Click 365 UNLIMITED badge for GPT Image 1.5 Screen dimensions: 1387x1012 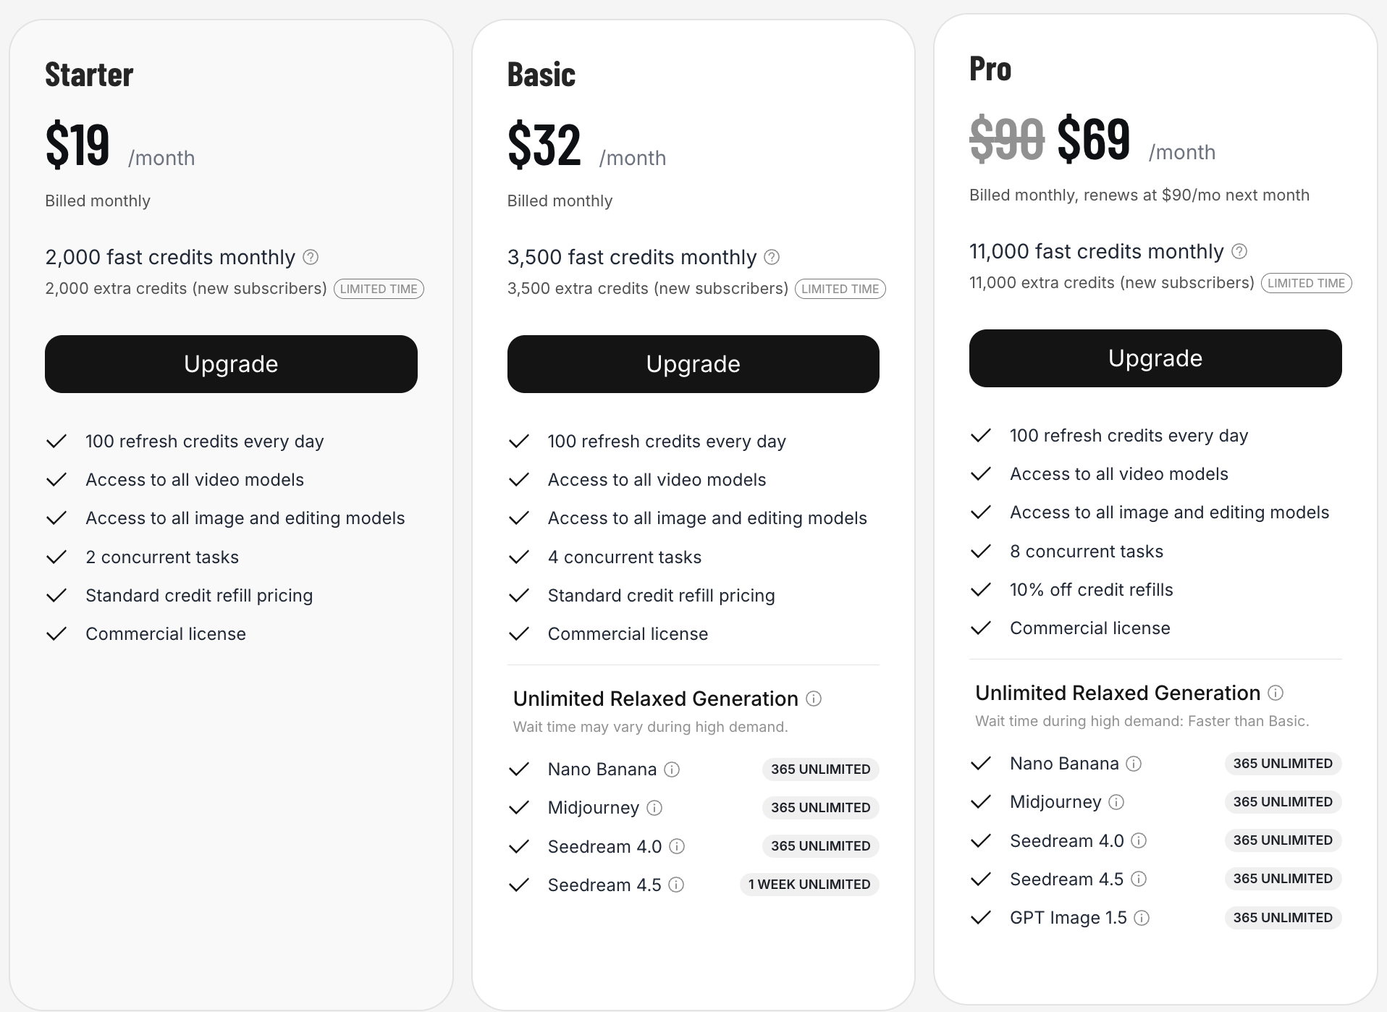click(1282, 918)
